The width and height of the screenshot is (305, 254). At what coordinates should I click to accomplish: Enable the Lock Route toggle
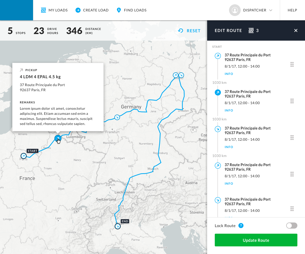[292, 226]
